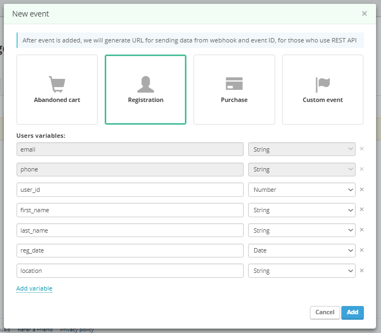
Task: Select the Custom event flag card
Action: pyautogui.click(x=323, y=89)
